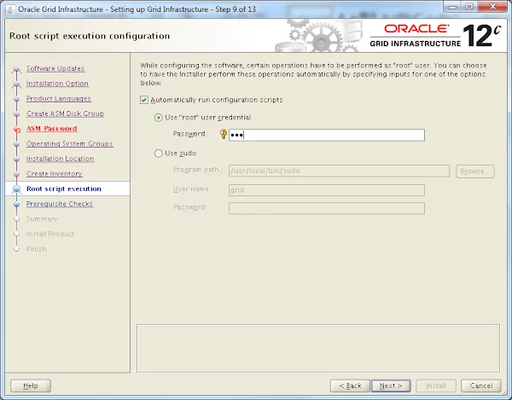512x400 pixels.
Task: Click the password hint lightbulb icon
Action: click(224, 134)
